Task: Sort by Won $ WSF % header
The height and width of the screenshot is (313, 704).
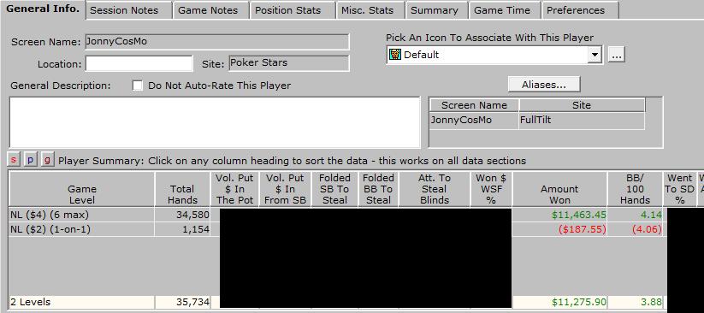Action: (491, 189)
